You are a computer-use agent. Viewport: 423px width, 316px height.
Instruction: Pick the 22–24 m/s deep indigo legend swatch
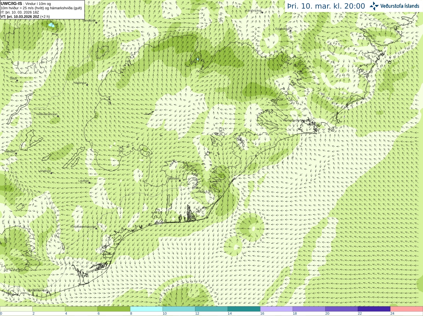tap(374, 309)
